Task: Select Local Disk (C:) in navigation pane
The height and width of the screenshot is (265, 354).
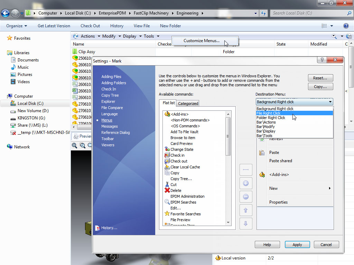Action: pos(30,104)
